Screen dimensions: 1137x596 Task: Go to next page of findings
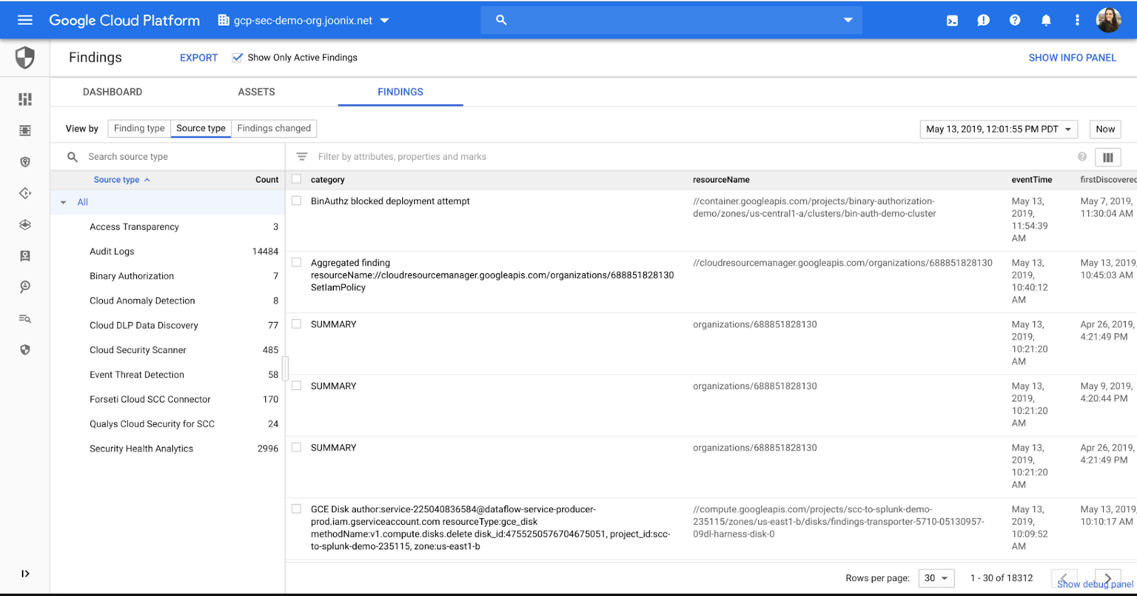pos(1108,578)
